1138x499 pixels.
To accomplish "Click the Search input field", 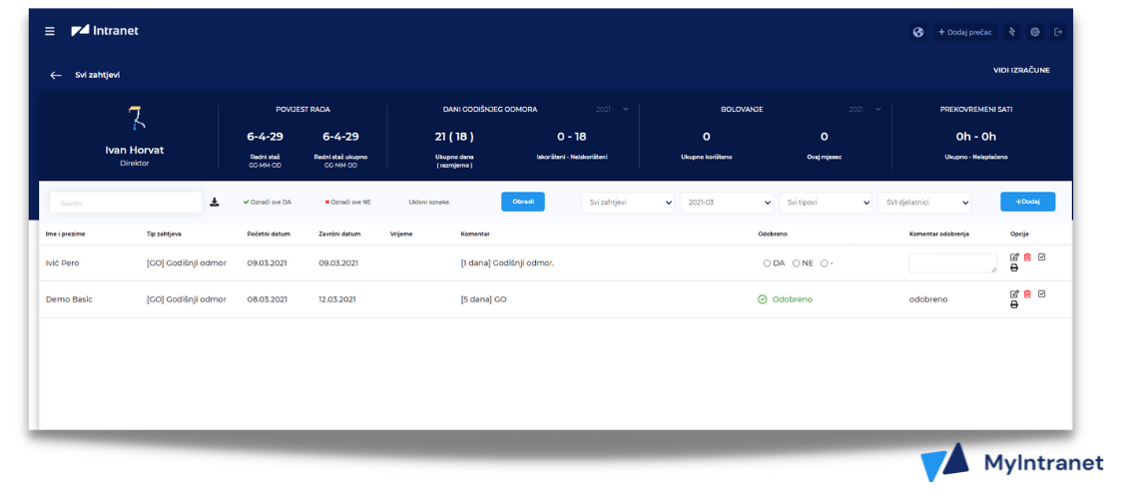I will tap(125, 203).
